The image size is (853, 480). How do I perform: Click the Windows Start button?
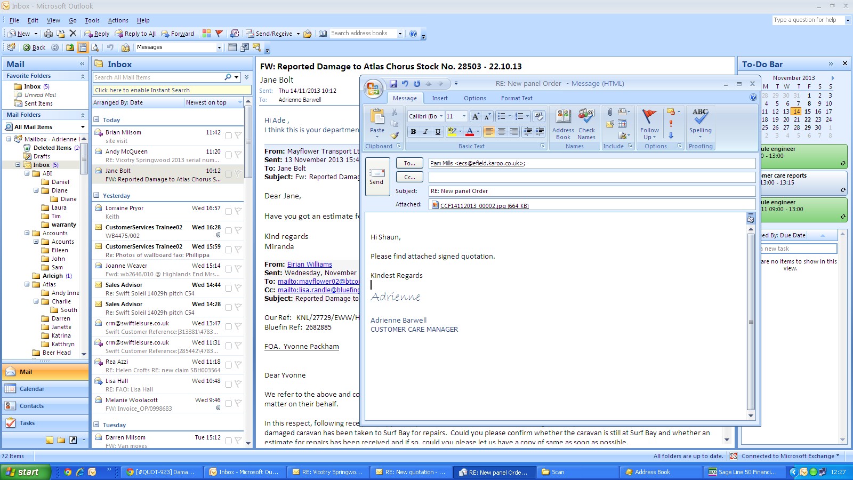tap(25, 472)
